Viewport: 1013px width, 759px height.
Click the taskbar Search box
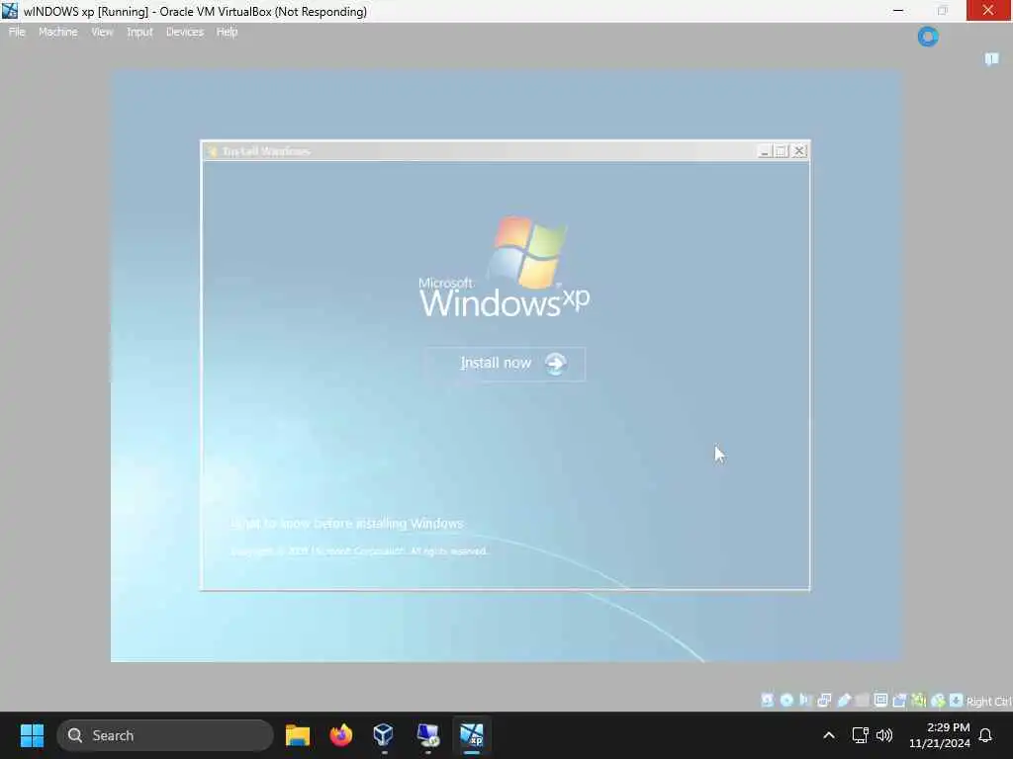click(165, 735)
